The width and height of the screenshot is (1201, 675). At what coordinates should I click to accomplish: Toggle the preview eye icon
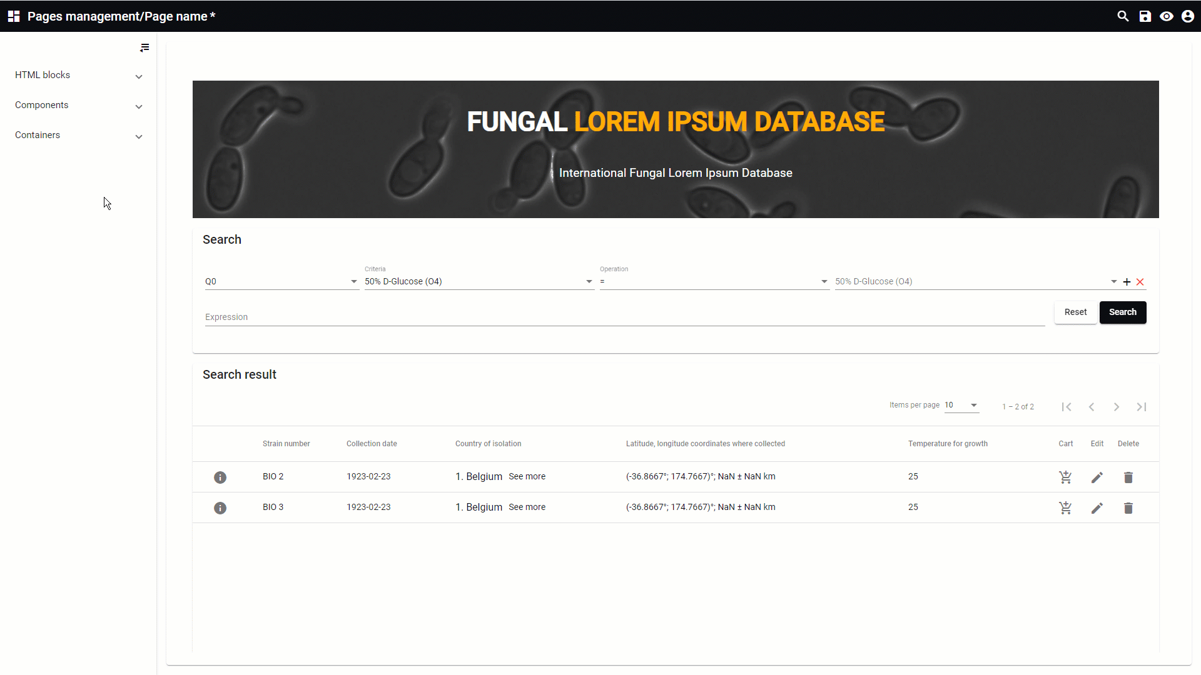pos(1166,16)
